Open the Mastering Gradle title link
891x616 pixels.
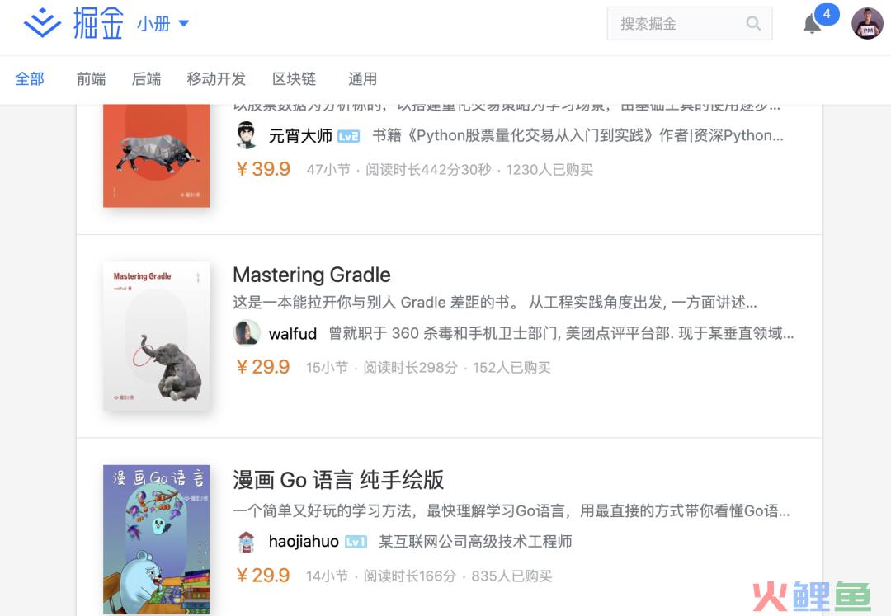(x=311, y=275)
